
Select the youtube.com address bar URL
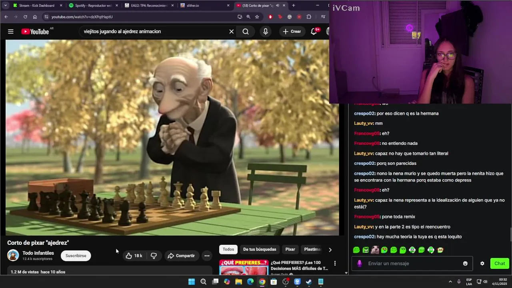coord(82,17)
